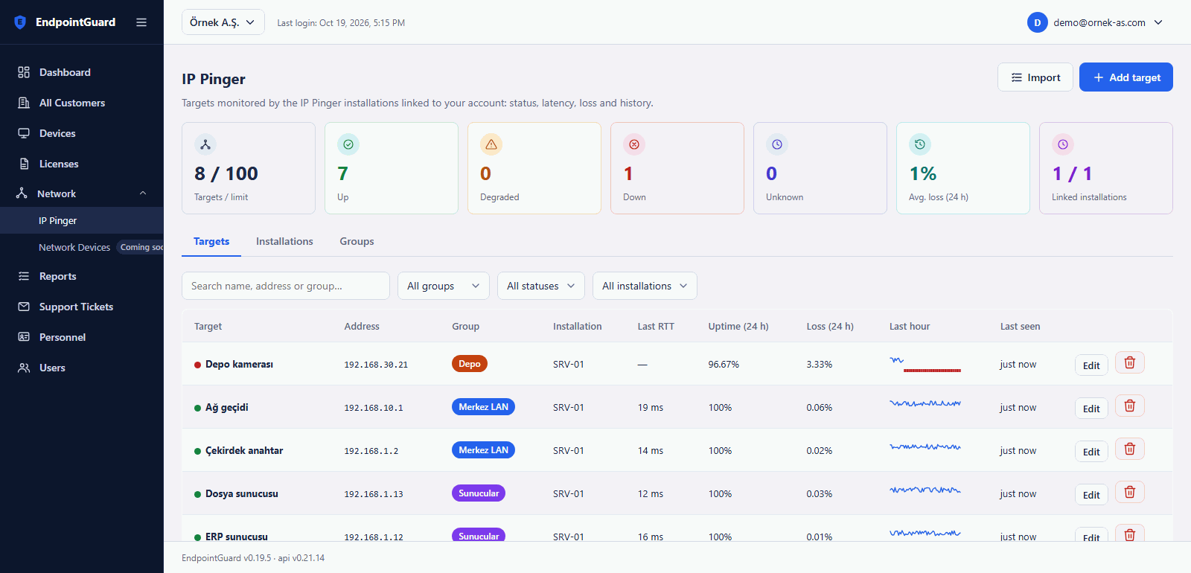Open the All groups filter dropdown
This screenshot has width=1191, height=573.
point(444,286)
